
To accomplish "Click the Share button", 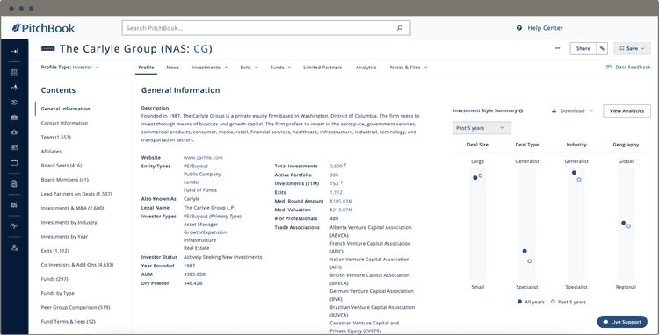I will coord(583,48).
